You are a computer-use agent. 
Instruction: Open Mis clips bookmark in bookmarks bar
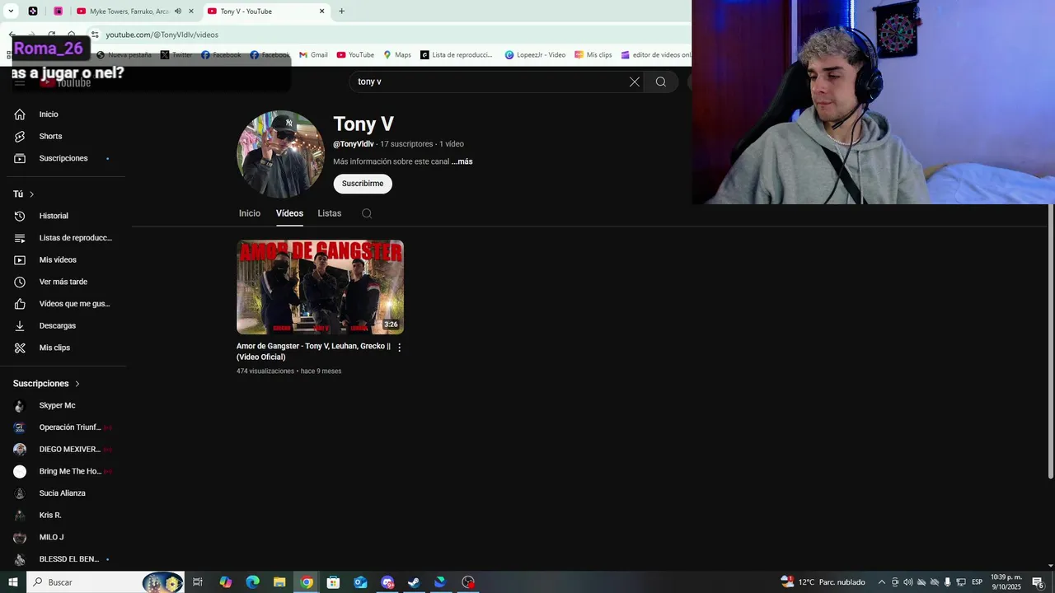593,55
